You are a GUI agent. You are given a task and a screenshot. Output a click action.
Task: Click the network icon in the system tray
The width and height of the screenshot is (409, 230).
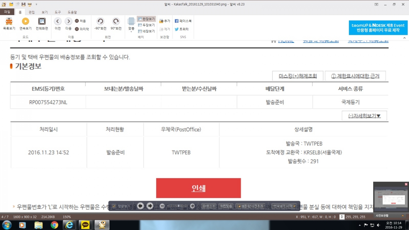click(372, 225)
